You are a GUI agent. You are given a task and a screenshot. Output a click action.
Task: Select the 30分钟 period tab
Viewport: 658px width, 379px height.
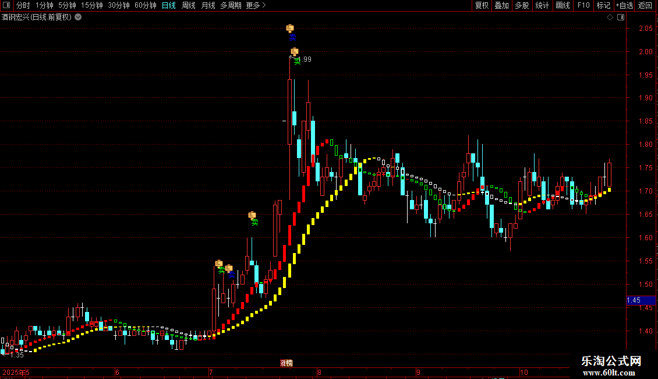(x=118, y=5)
